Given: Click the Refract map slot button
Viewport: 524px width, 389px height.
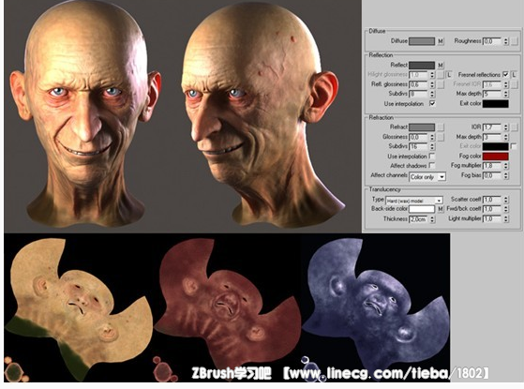Looking at the screenshot, I should tap(441, 127).
